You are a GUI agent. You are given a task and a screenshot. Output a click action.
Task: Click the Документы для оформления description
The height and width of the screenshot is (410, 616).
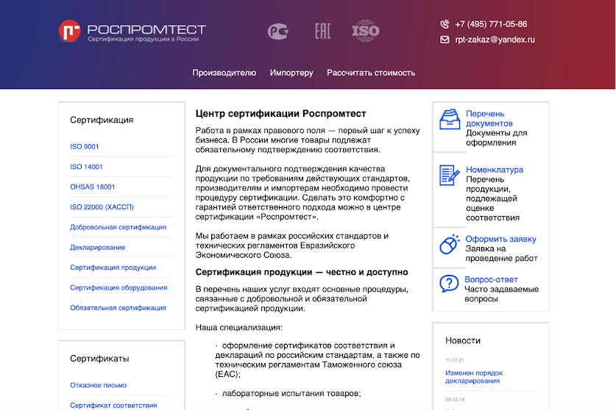coord(497,137)
